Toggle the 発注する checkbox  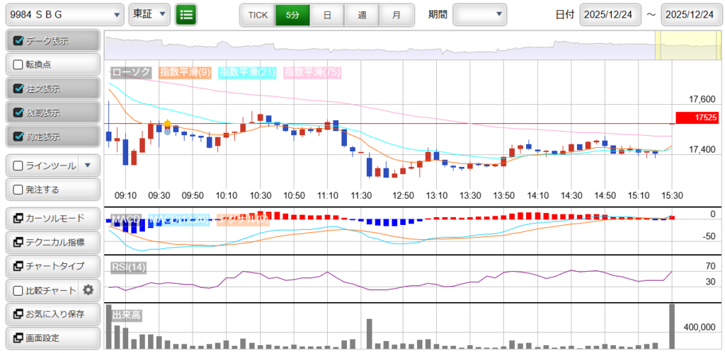19,190
